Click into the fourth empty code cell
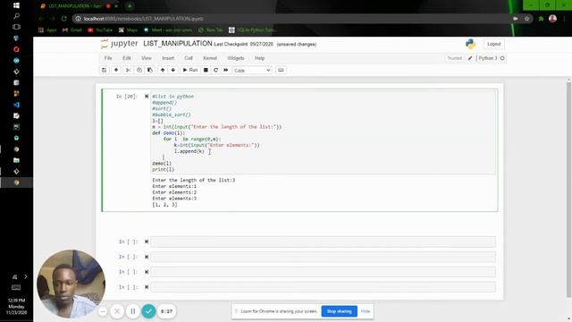 323,287
